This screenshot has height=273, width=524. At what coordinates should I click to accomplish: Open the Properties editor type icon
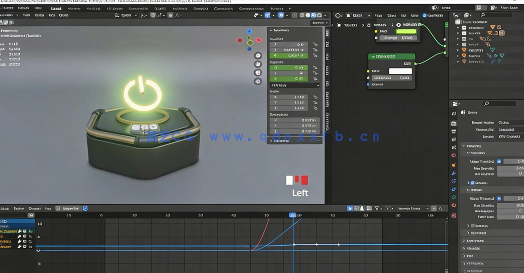pyautogui.click(x=455, y=104)
